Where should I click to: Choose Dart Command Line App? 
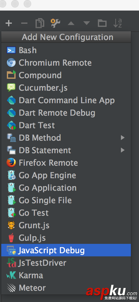coord(66,100)
